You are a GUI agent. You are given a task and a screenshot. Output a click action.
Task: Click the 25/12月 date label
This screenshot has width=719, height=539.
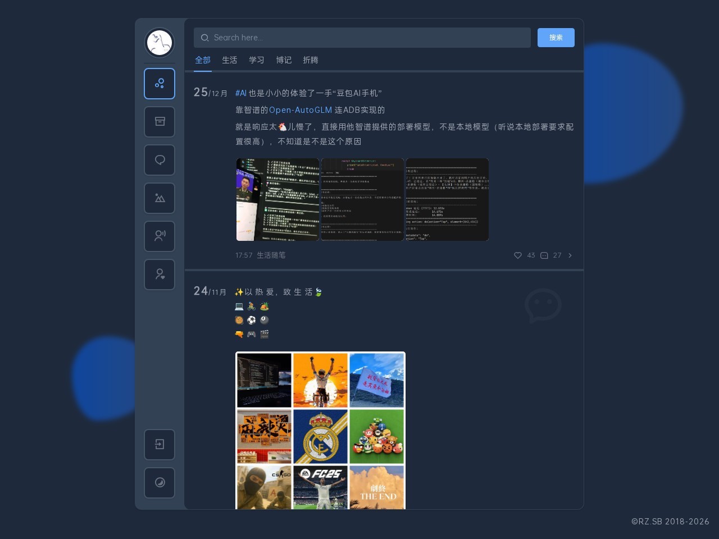tap(211, 92)
